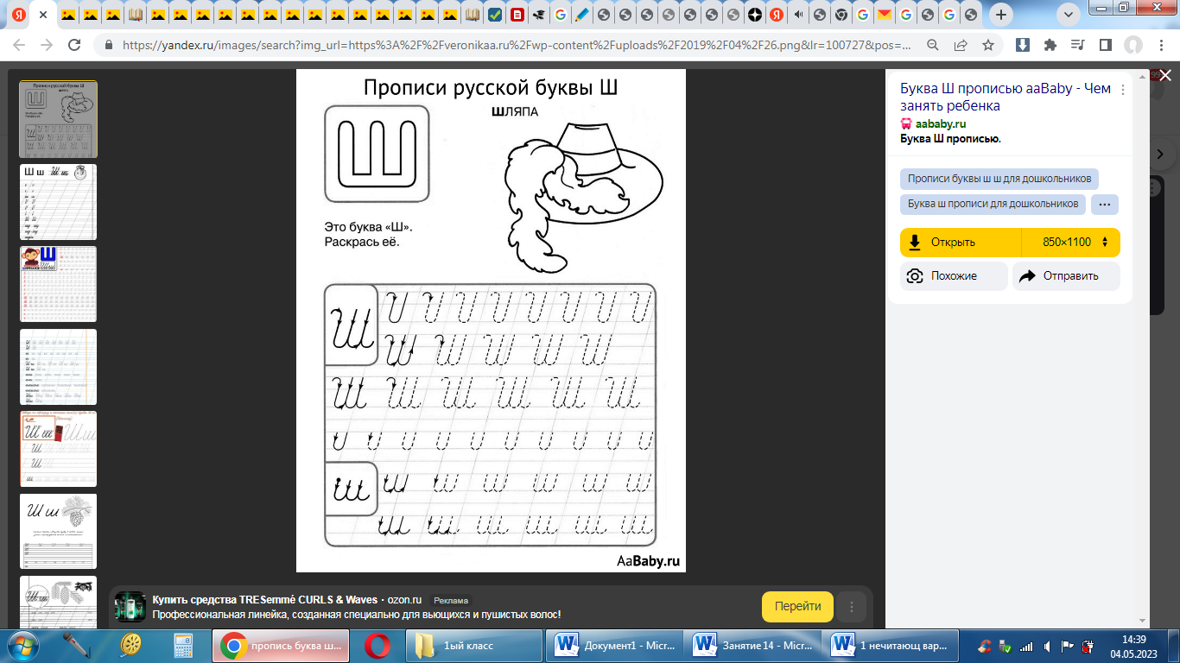Close the Yandex image viewer
This screenshot has height=663, width=1180.
(x=1165, y=76)
